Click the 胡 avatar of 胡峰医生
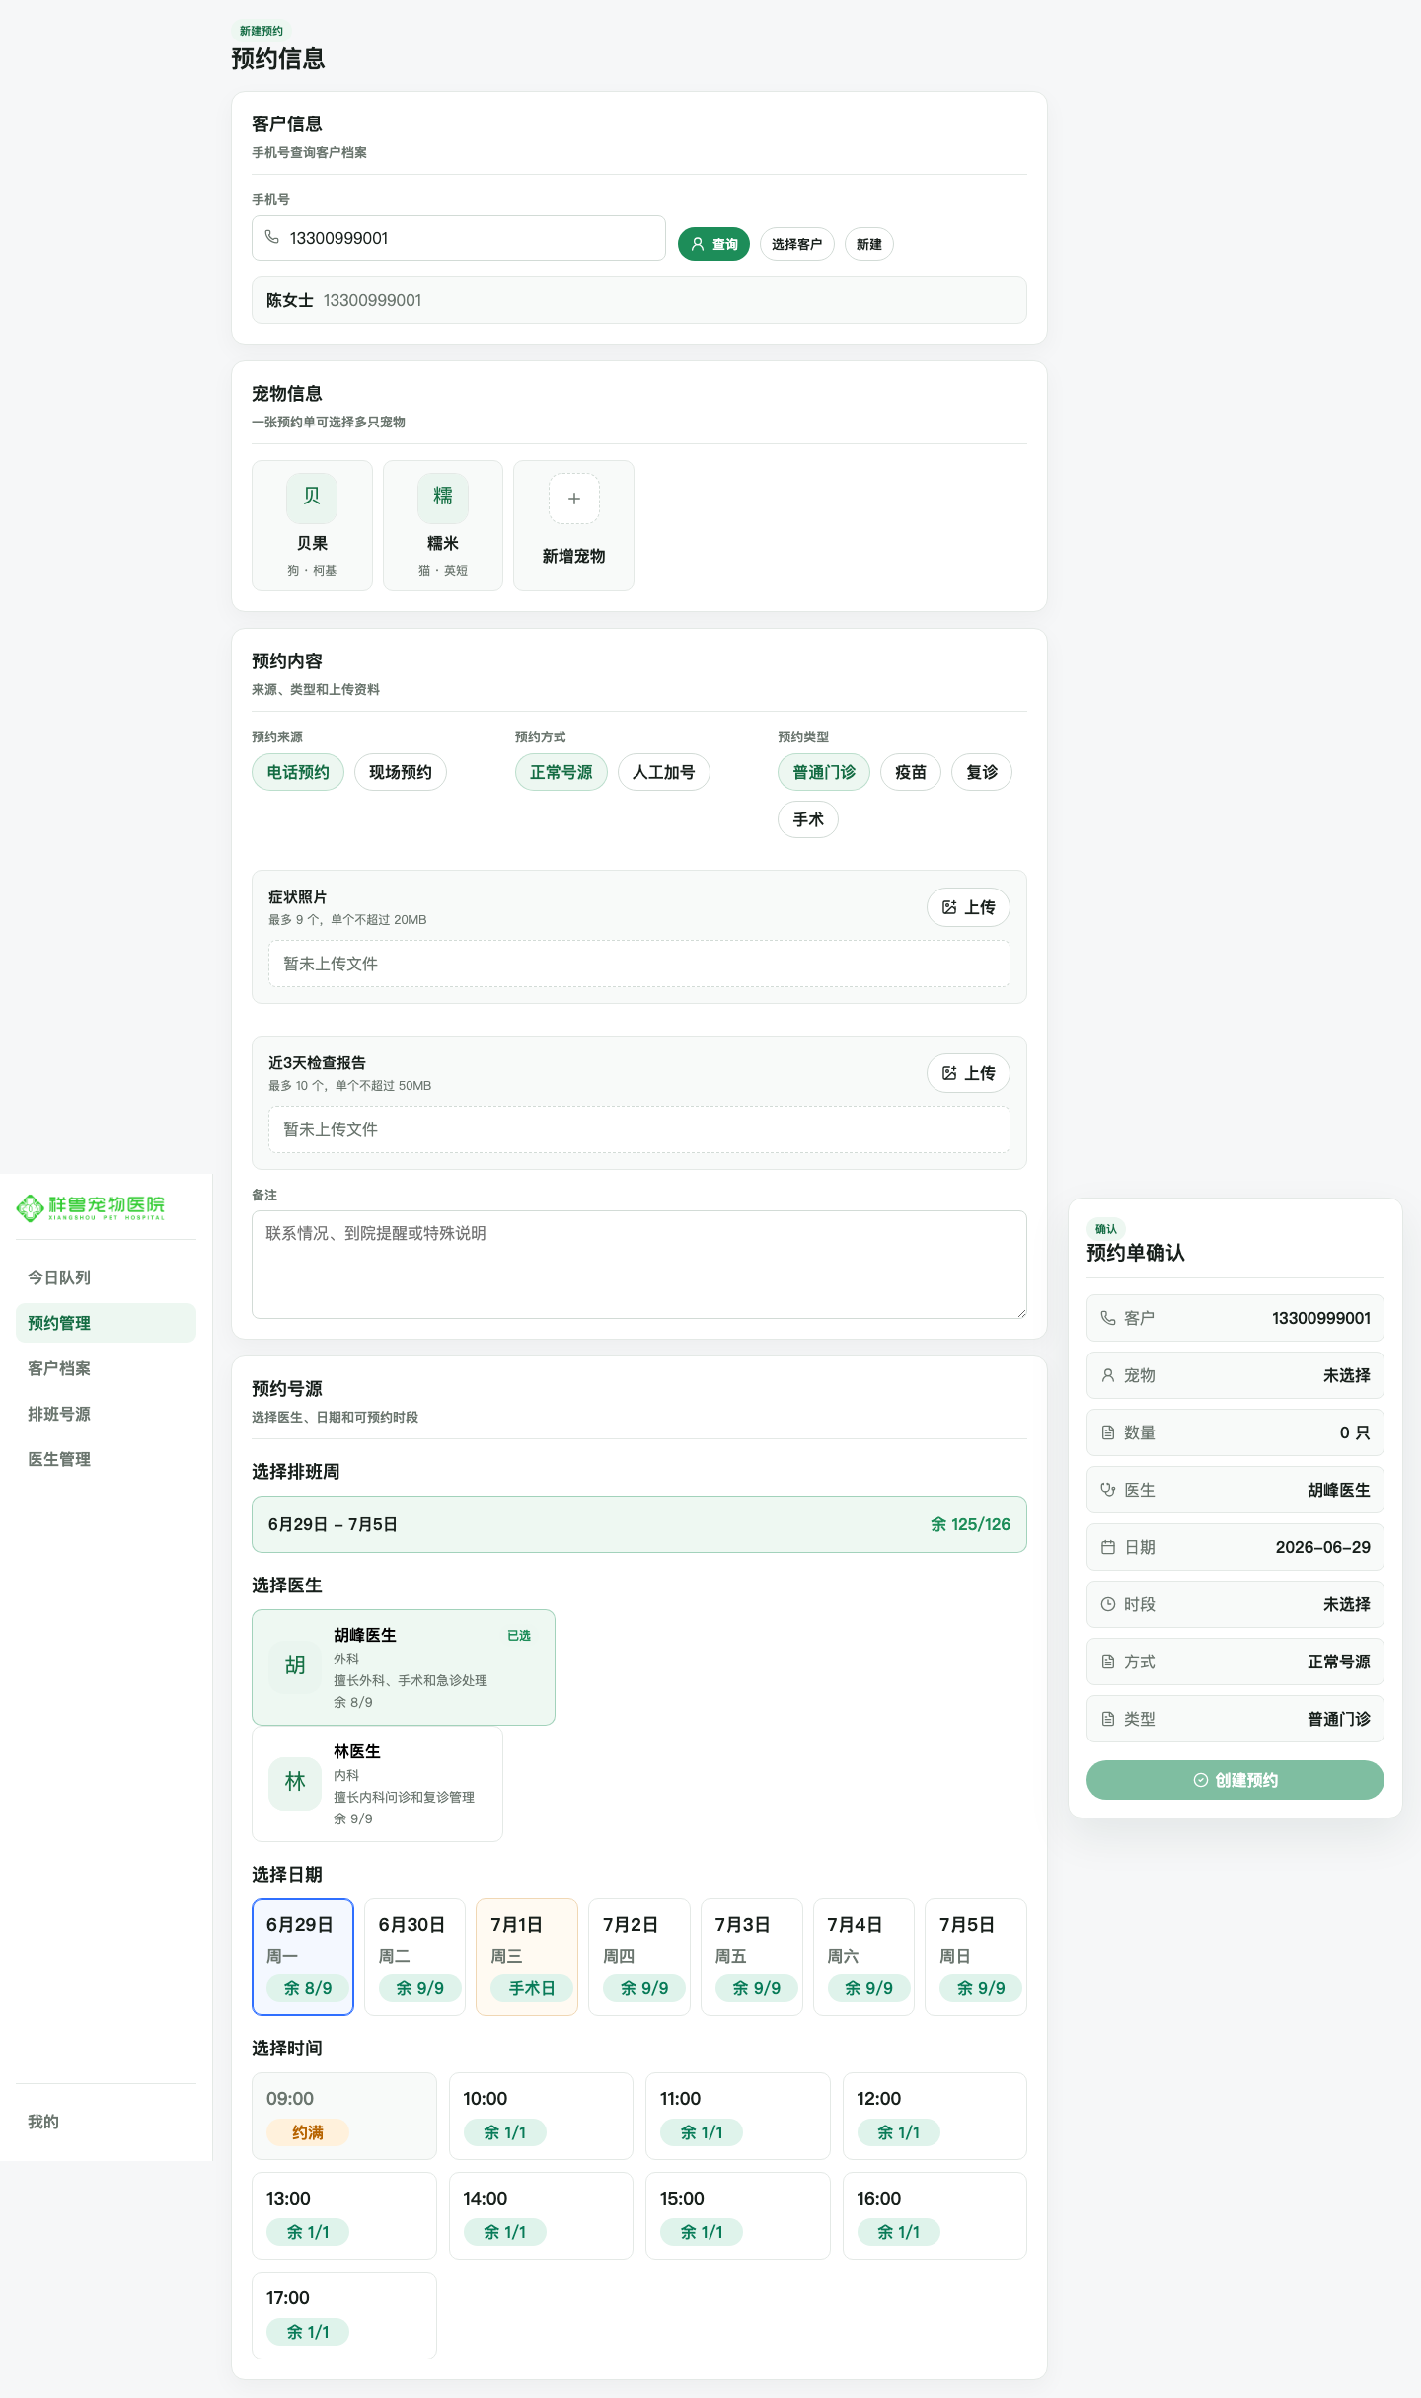This screenshot has height=2398, width=1421. tap(295, 1666)
